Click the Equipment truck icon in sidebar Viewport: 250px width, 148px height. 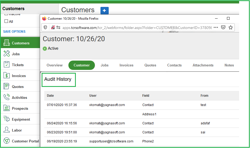7,119
